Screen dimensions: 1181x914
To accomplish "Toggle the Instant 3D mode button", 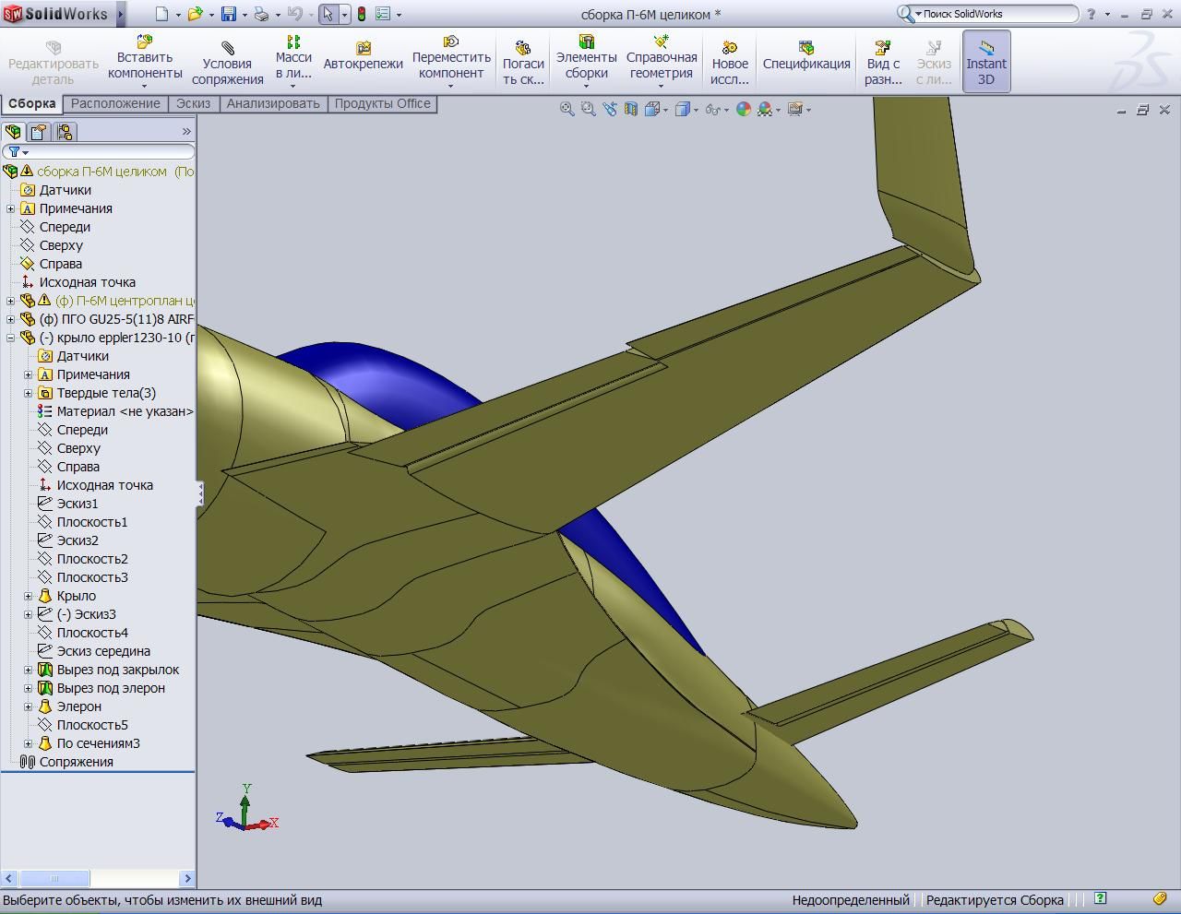I will (x=985, y=62).
